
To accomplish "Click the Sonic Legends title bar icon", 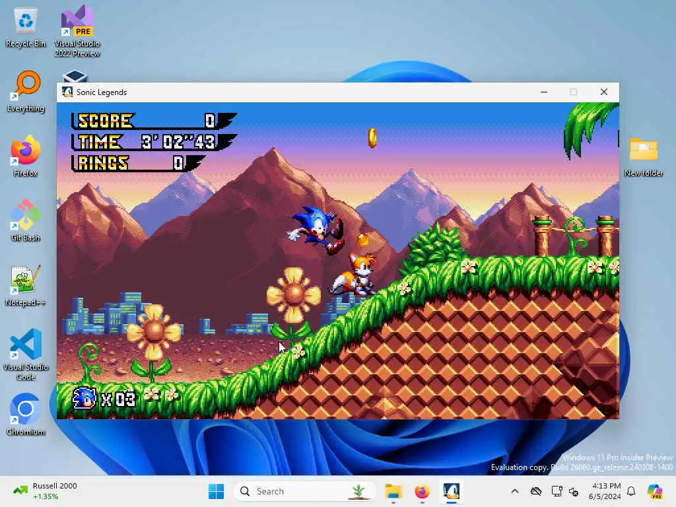I will [67, 92].
